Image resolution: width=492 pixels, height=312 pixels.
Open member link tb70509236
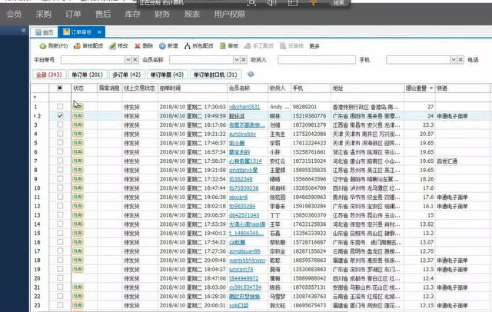point(244,188)
